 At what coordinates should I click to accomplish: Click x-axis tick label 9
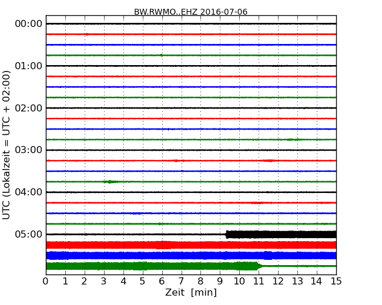[x=220, y=282]
